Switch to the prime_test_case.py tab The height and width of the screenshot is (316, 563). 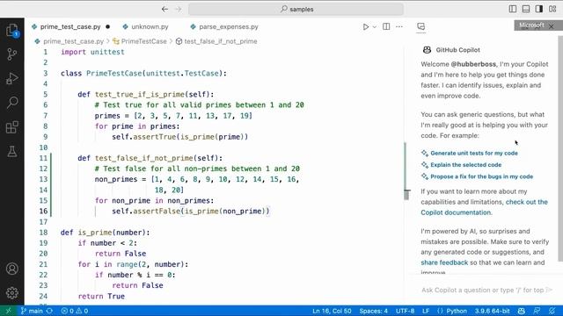[x=70, y=27]
